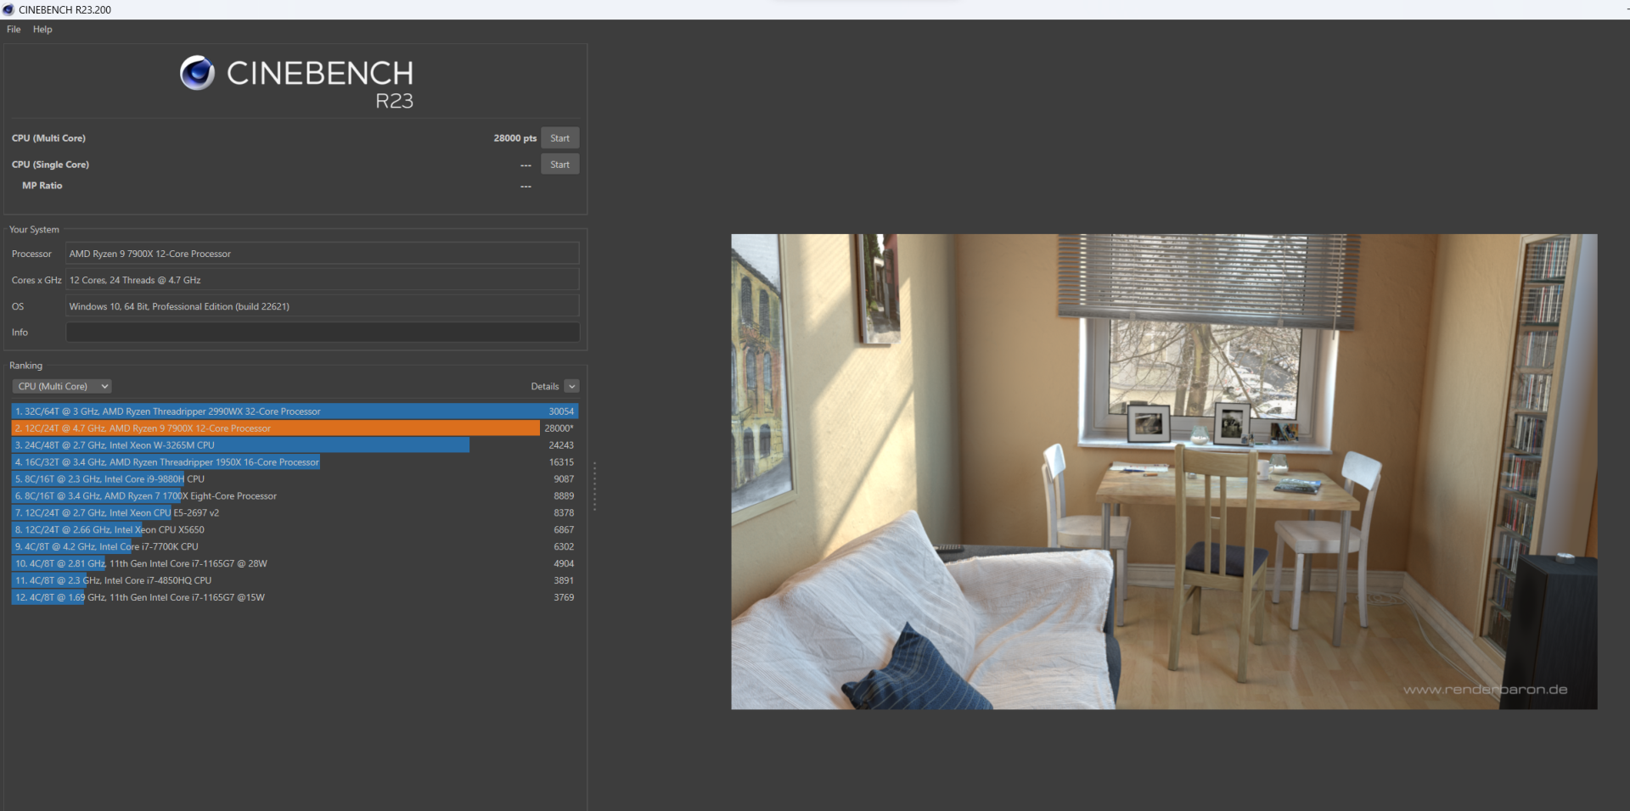Click the rendered room image preview
The height and width of the screenshot is (811, 1630).
(x=1164, y=472)
